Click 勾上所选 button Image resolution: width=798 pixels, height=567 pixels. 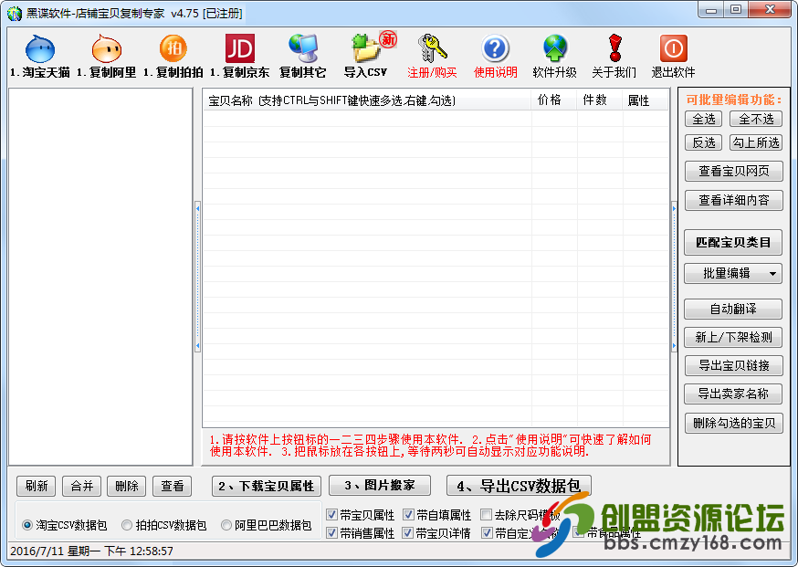pos(756,142)
